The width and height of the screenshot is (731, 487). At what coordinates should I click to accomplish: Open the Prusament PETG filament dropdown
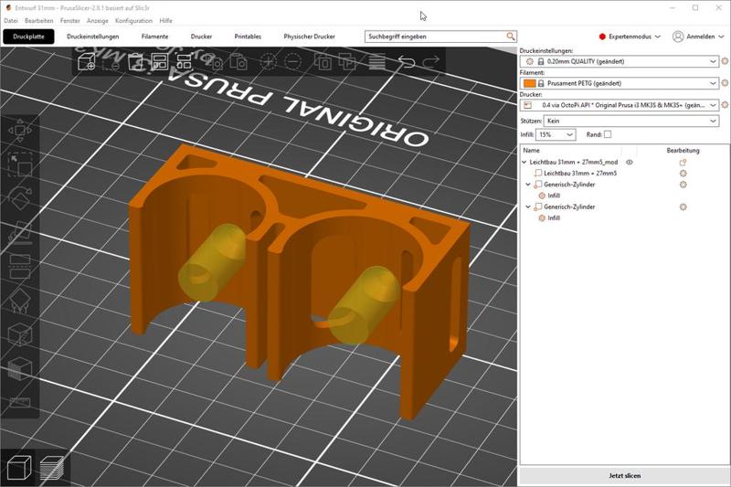click(620, 83)
